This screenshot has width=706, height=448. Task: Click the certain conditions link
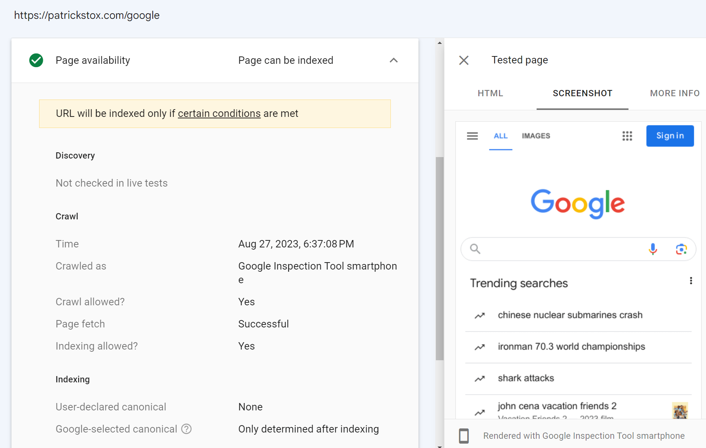pos(219,113)
